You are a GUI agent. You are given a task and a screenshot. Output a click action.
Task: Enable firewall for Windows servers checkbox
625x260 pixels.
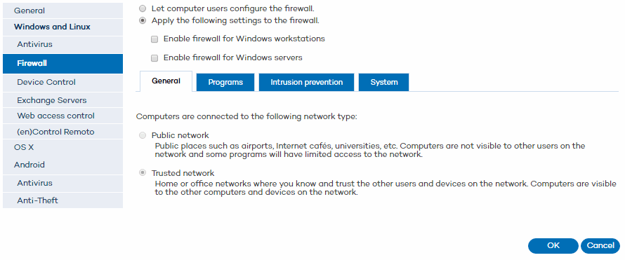(154, 58)
